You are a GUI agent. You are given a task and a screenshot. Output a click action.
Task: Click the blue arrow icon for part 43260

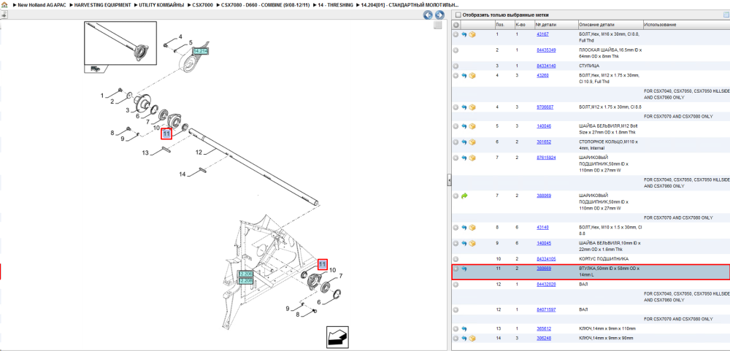coord(464,75)
